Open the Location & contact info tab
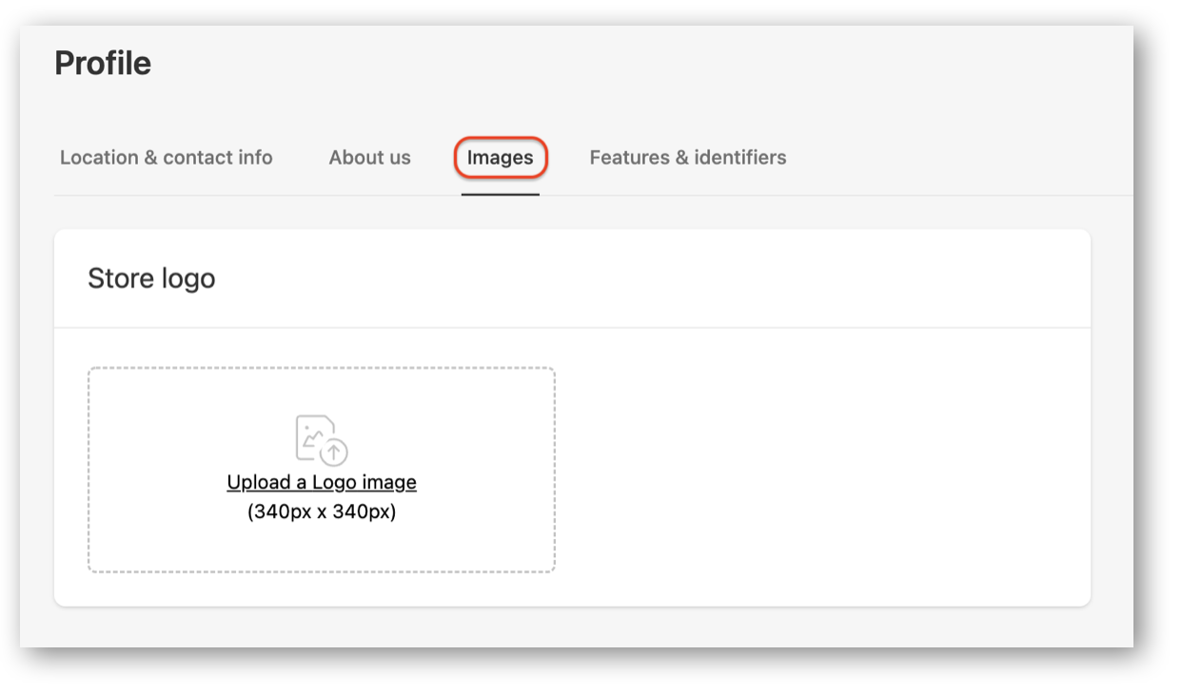 coord(167,158)
